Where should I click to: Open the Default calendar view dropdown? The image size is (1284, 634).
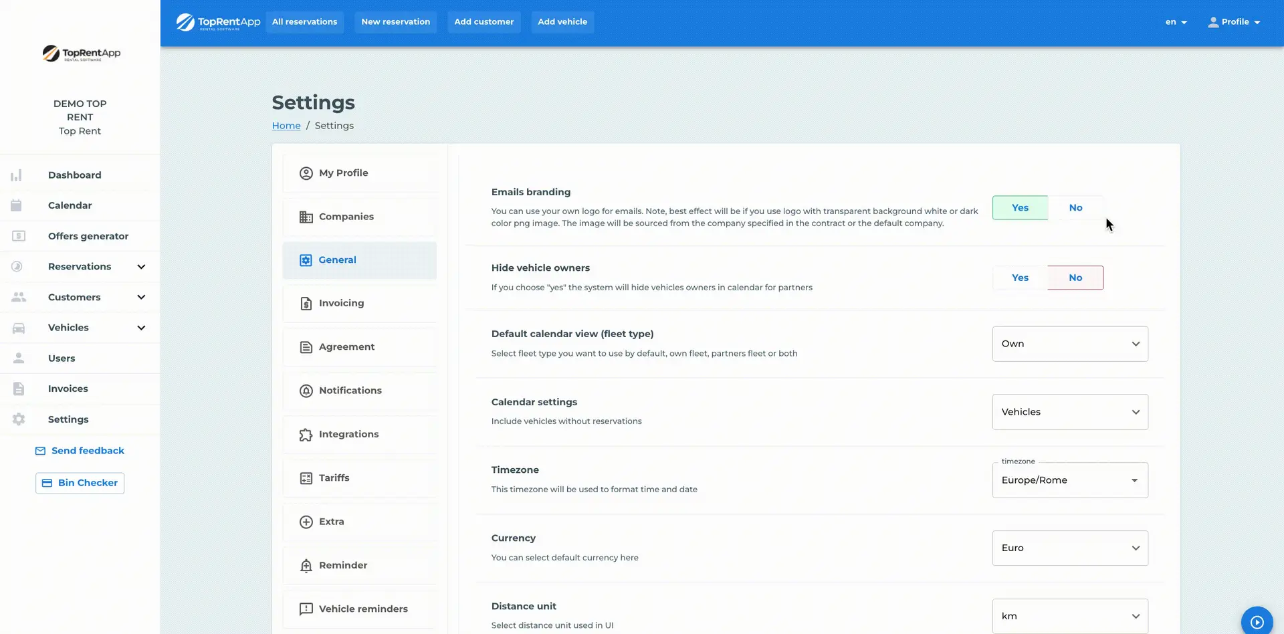pos(1069,344)
